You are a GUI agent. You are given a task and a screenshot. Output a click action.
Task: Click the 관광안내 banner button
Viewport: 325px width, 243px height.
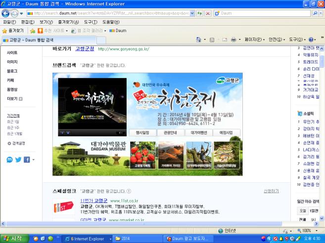click(170, 133)
